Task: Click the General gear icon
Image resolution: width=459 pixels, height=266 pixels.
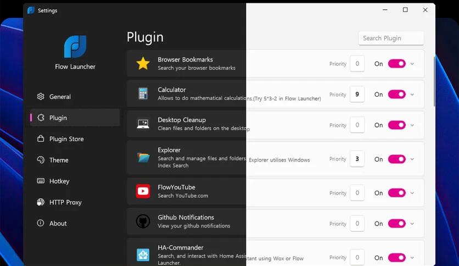Action: tap(41, 96)
